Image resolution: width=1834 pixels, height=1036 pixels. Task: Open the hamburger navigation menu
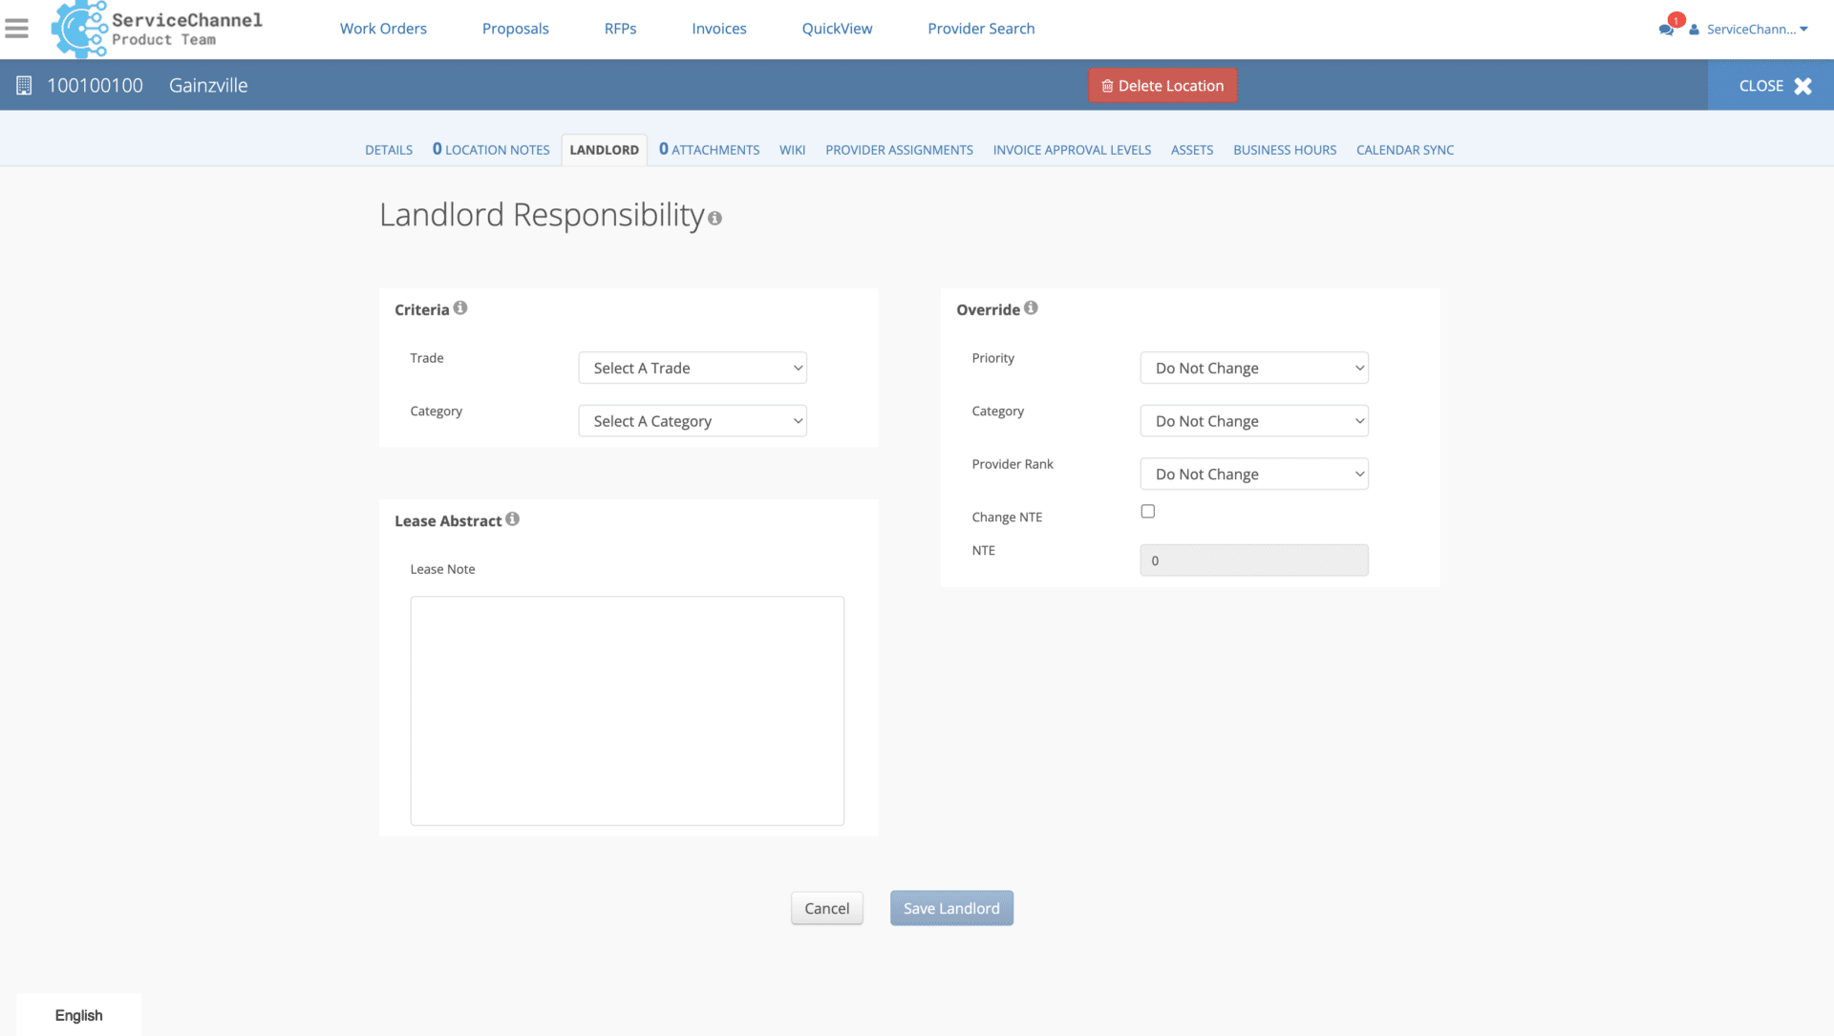[x=16, y=29]
